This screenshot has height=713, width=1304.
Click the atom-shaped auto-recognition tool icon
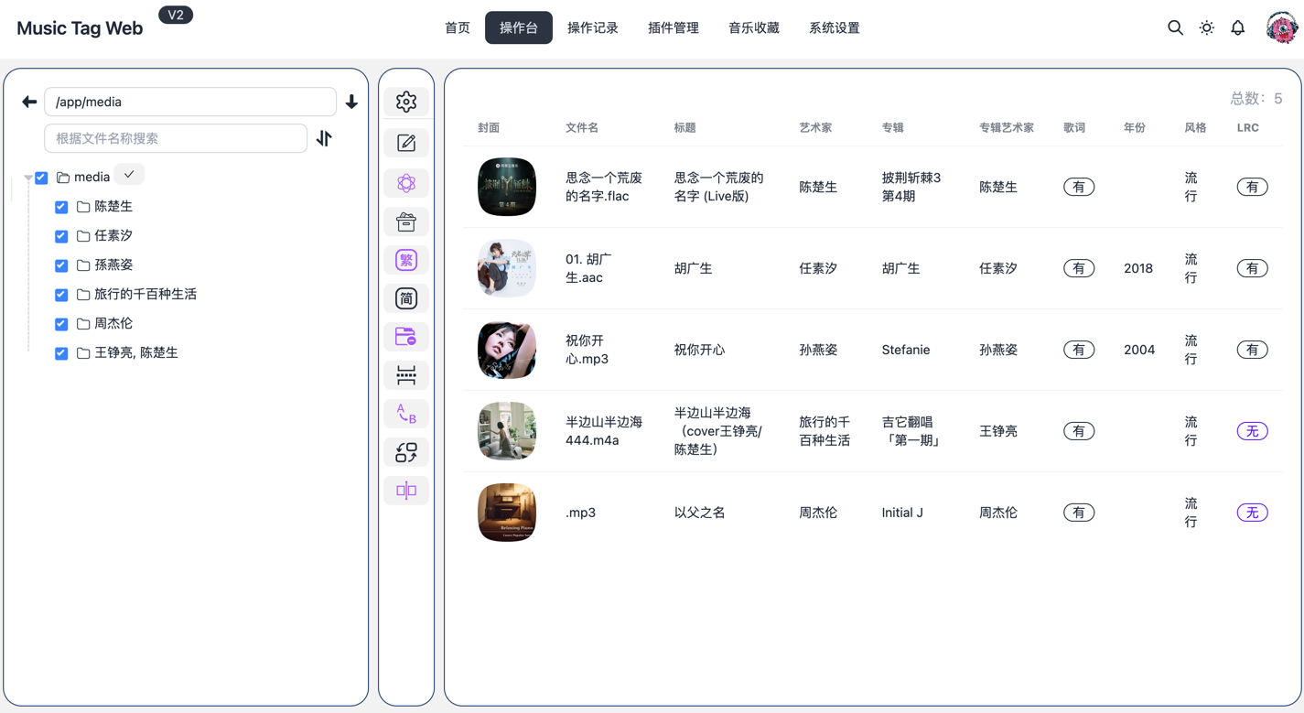(405, 182)
